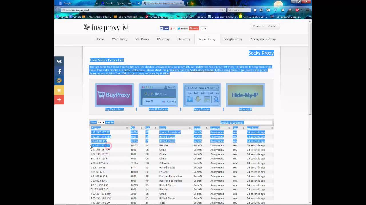The height and width of the screenshot is (205, 366).
Task: Open the Hide My IP link
Action: pyautogui.click(x=245, y=109)
